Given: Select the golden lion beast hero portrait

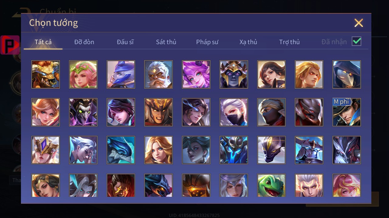Looking at the screenshot, I should [46, 74].
